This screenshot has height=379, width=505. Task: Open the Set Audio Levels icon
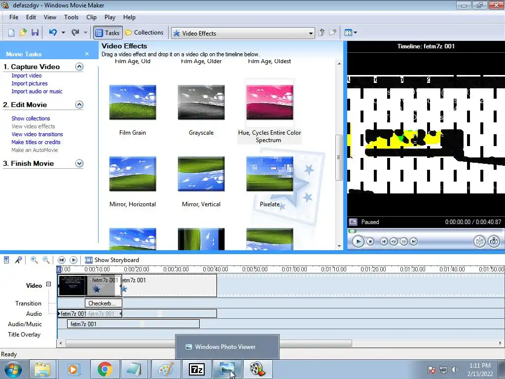coord(6,260)
